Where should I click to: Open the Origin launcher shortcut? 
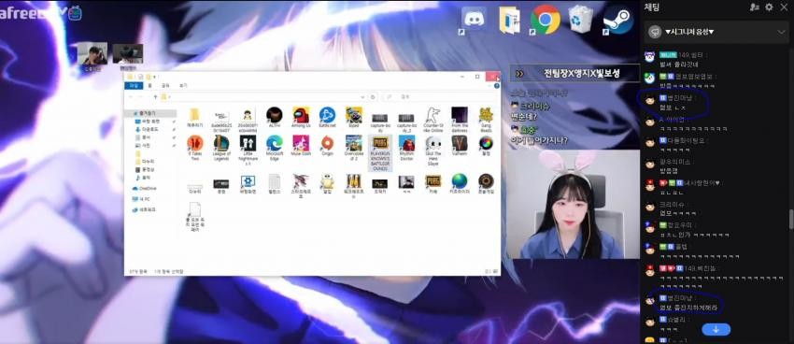[x=327, y=146]
